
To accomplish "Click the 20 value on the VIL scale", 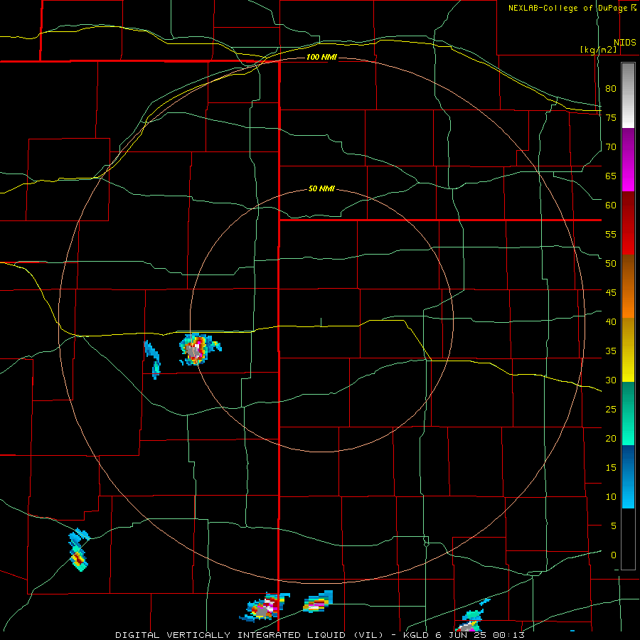I will pos(611,438).
